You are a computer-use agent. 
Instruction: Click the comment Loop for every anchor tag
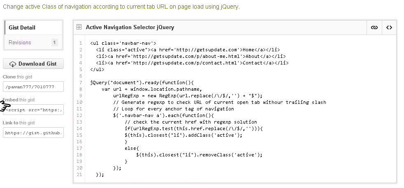174,109
